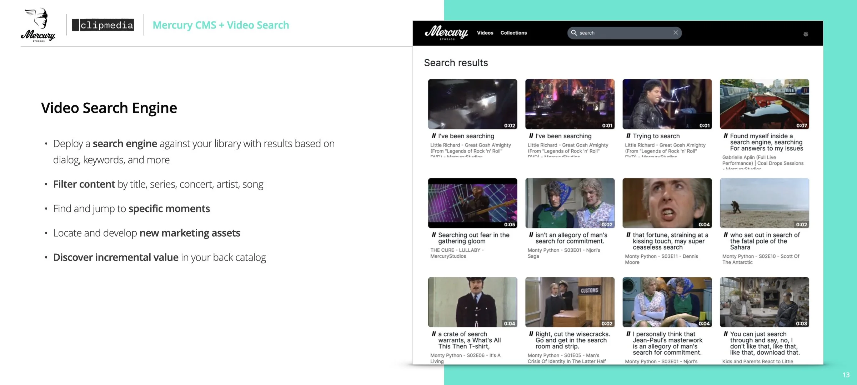Open the Collections menu item
The image size is (857, 385).
coord(513,33)
